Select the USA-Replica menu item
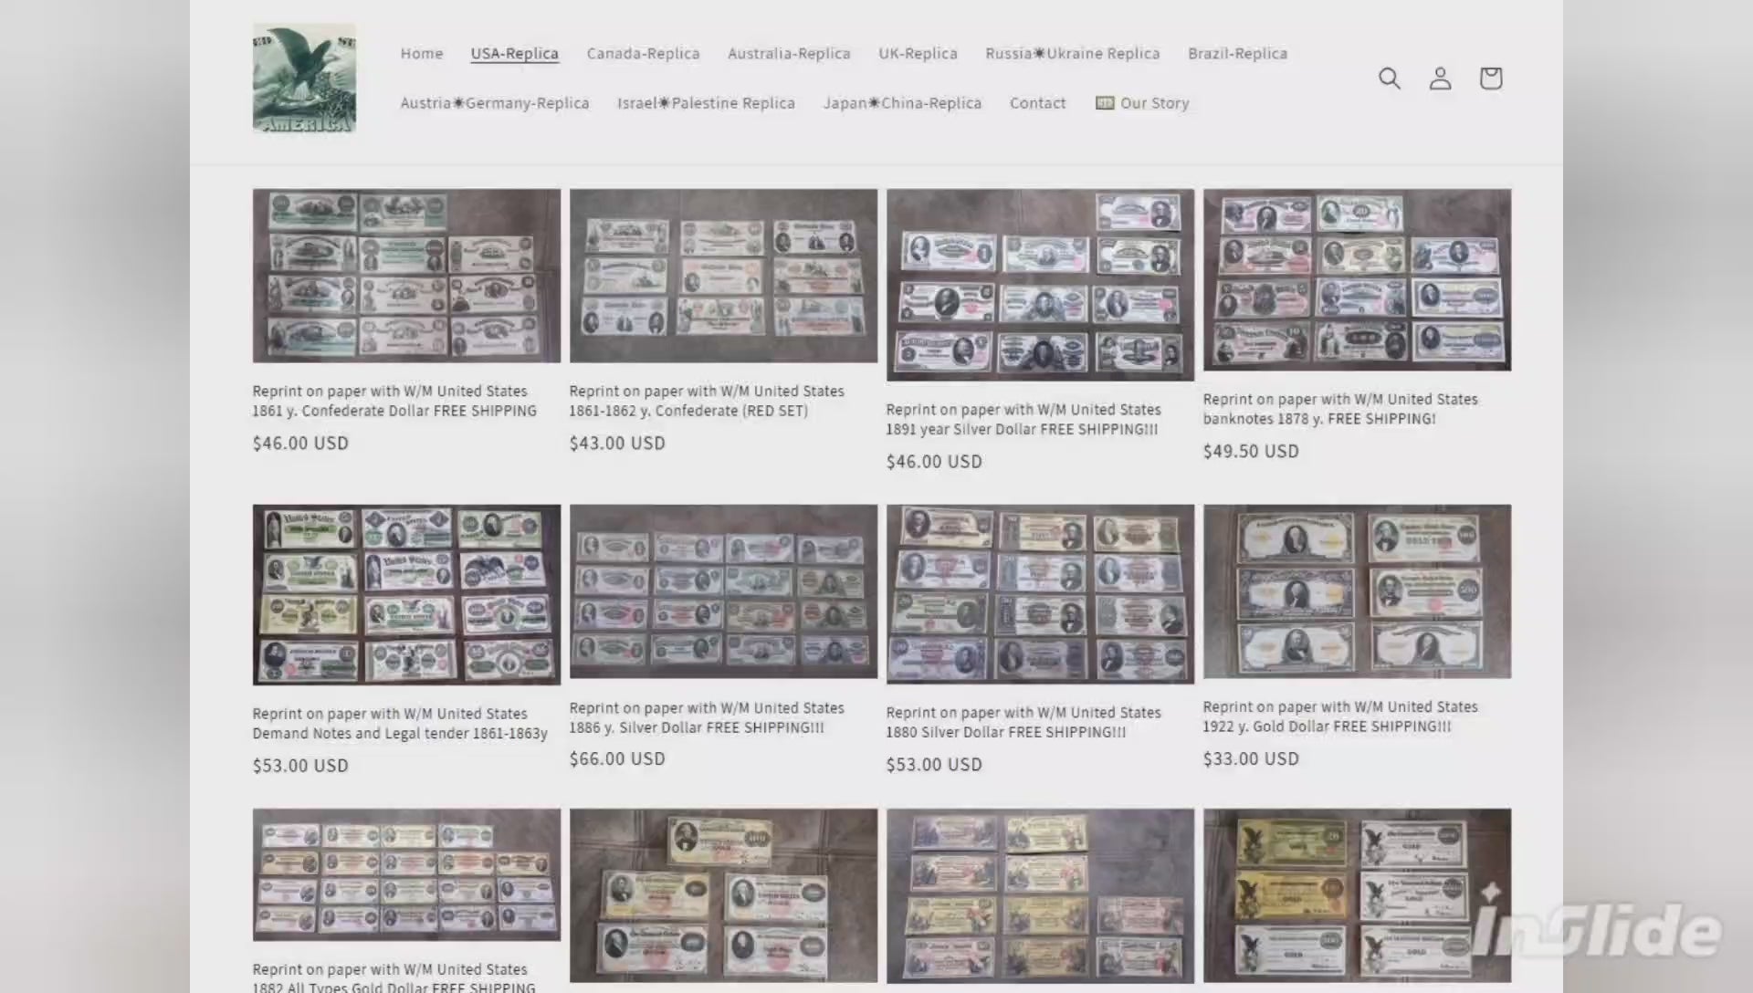 (x=514, y=54)
